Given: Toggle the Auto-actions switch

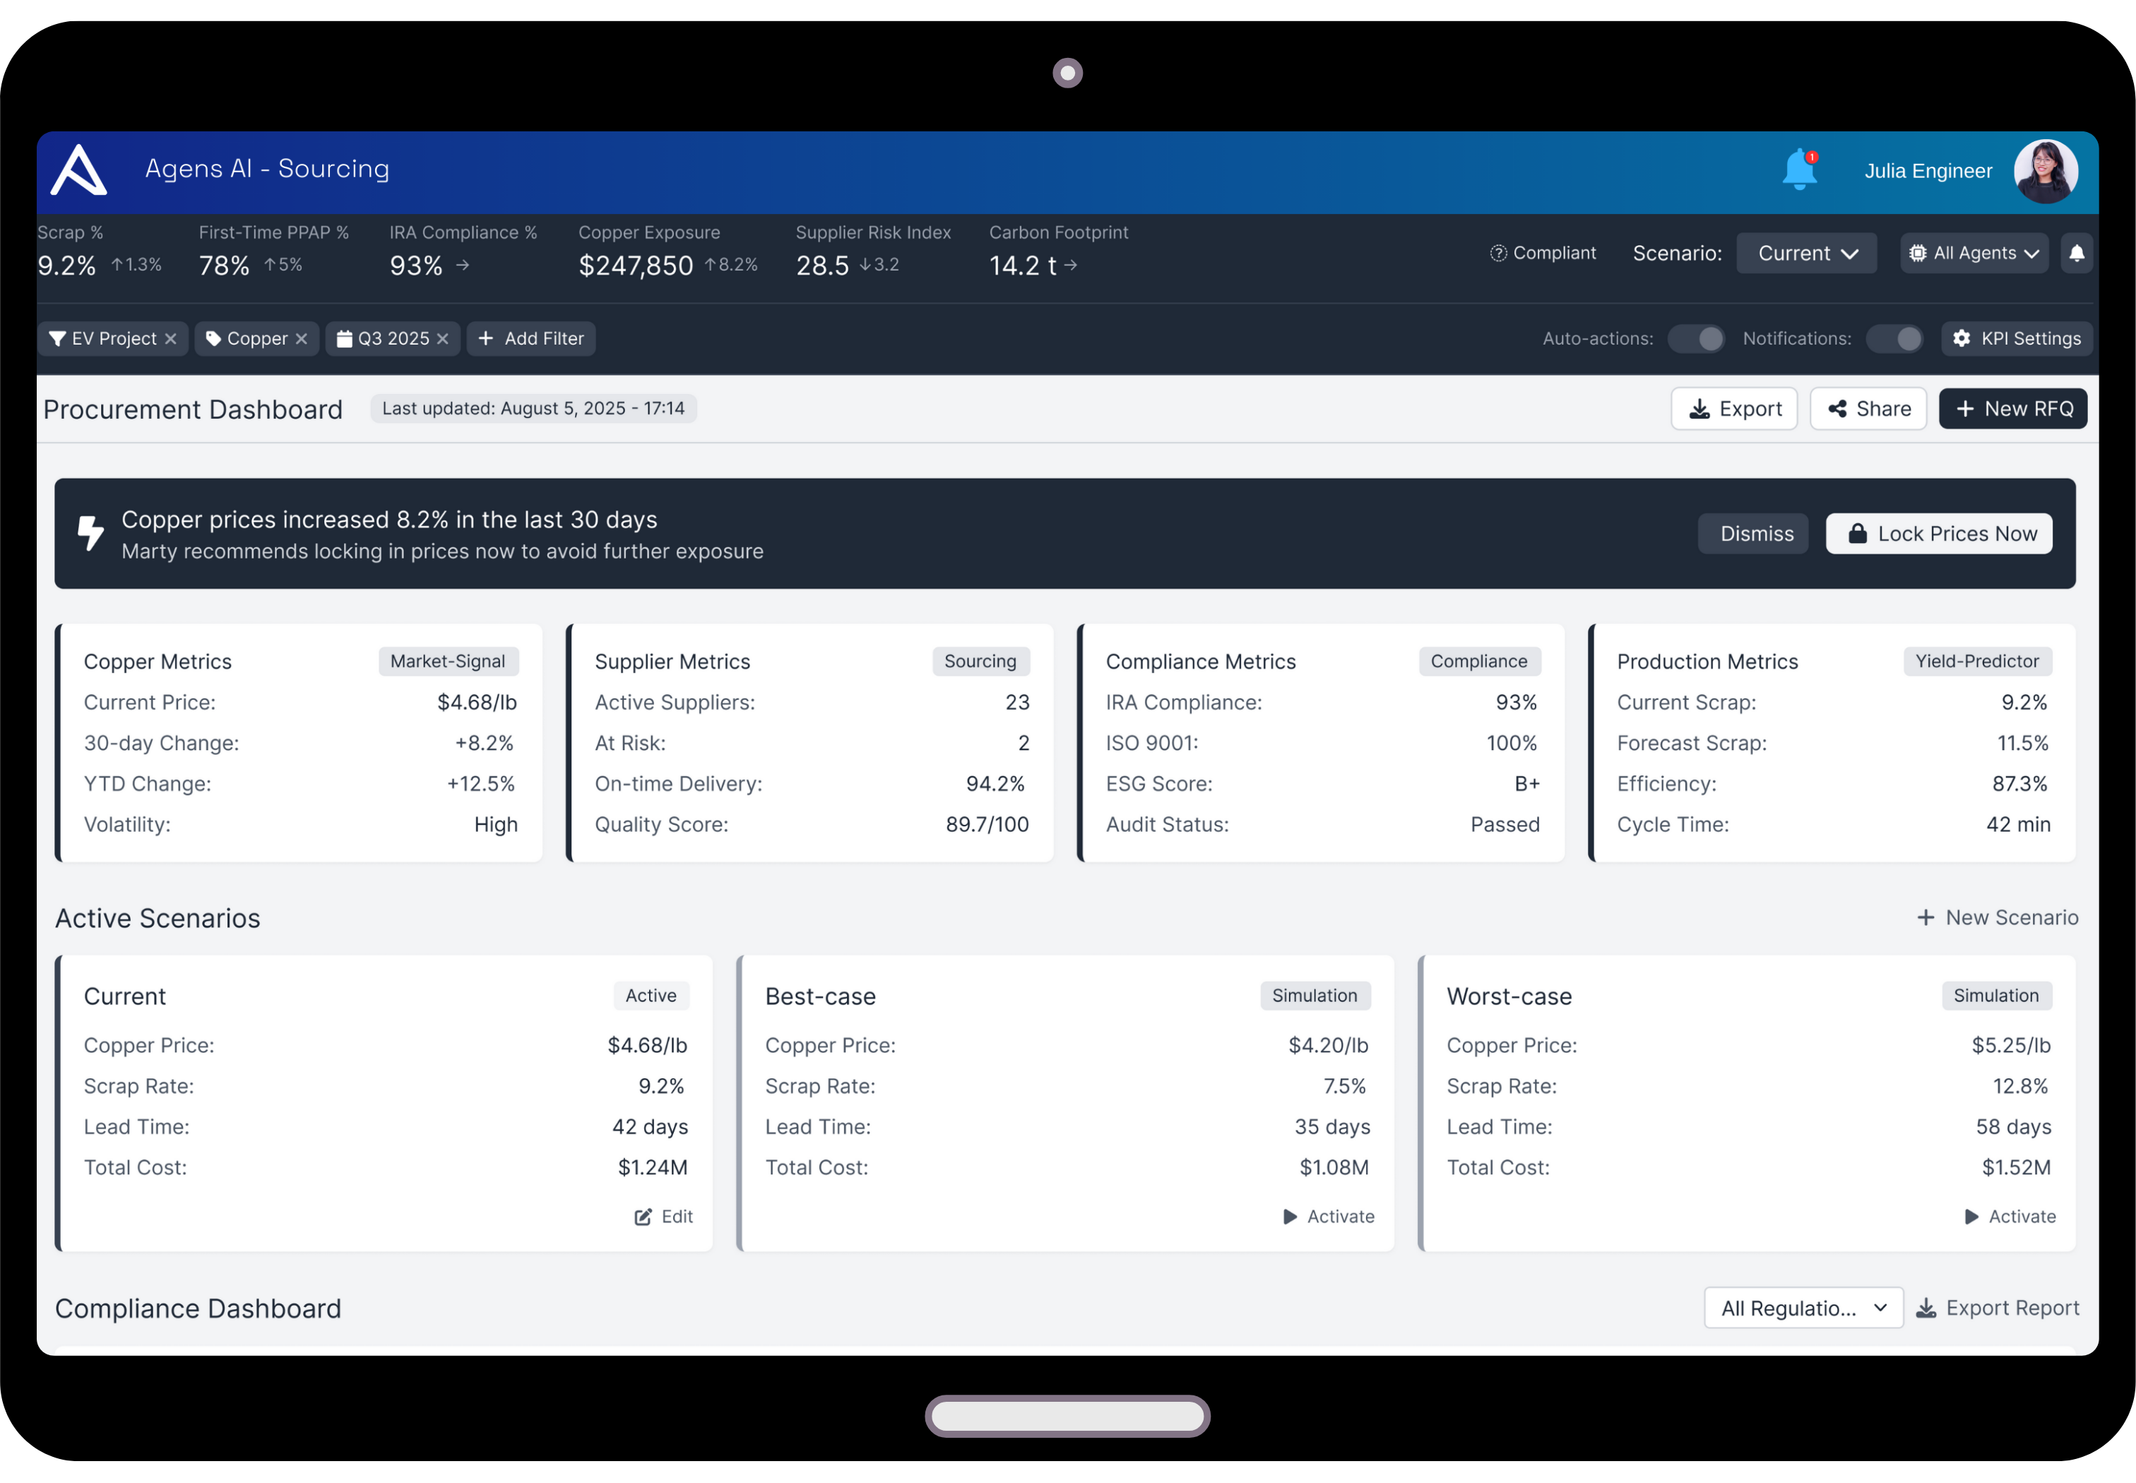Looking at the screenshot, I should coord(1695,338).
